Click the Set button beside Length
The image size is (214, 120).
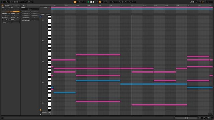point(18,13)
